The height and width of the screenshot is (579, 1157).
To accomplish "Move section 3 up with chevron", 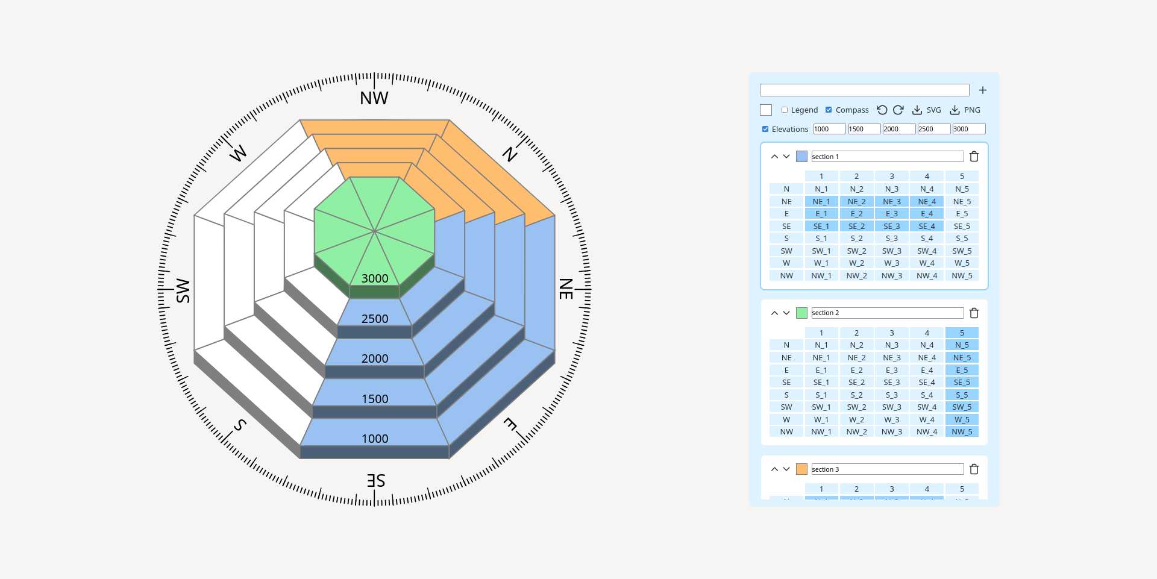I will coord(774,469).
